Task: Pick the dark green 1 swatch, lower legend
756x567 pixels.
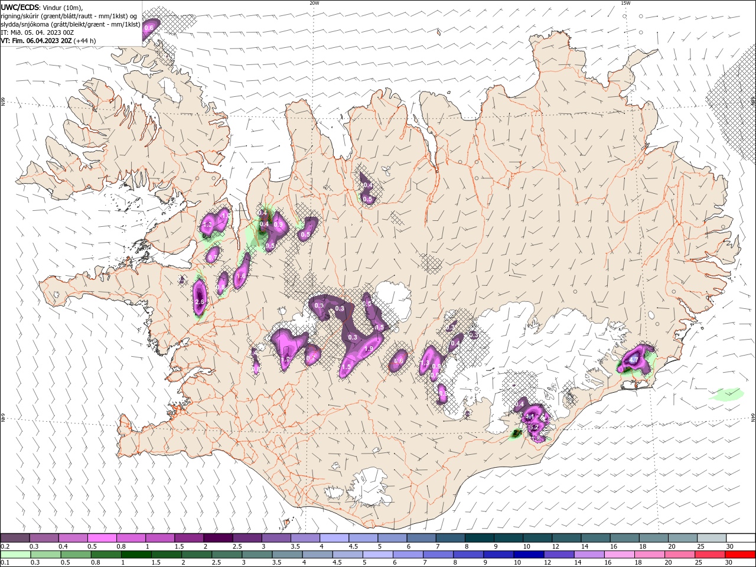Action: (x=136, y=555)
